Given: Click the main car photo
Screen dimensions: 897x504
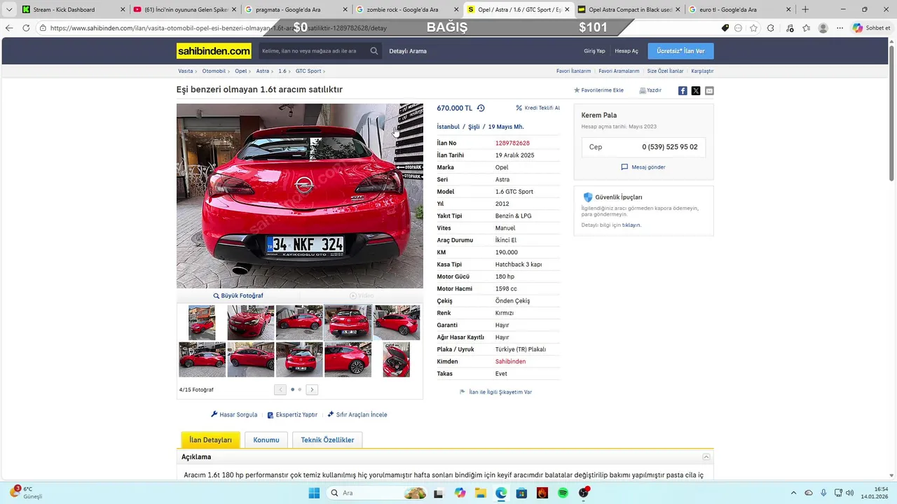Looking at the screenshot, I should 300,196.
